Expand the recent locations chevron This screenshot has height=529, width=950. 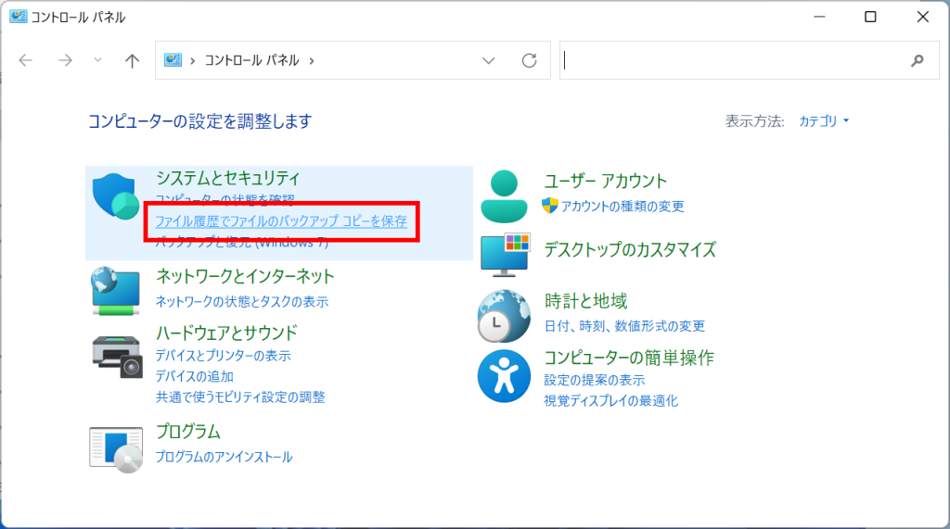(98, 61)
